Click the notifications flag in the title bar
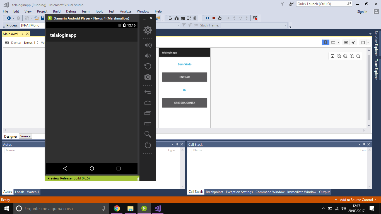This screenshot has height=214, width=381. pyautogui.click(x=283, y=4)
